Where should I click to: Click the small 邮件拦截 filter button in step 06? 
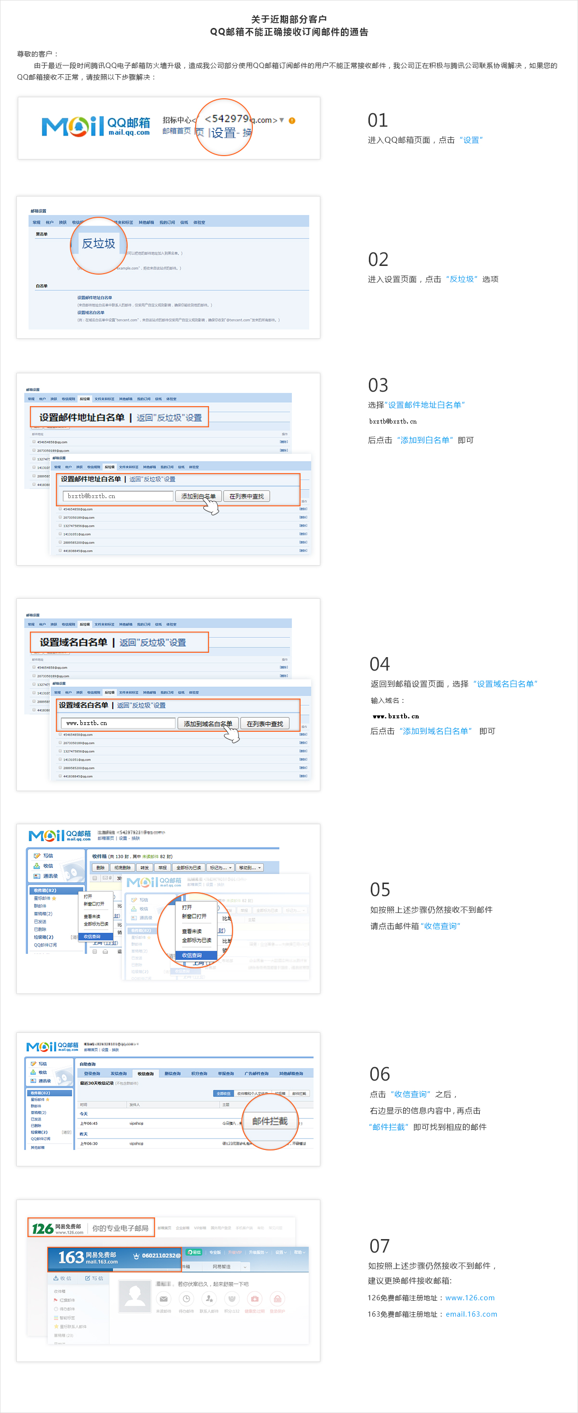pyautogui.click(x=300, y=1093)
